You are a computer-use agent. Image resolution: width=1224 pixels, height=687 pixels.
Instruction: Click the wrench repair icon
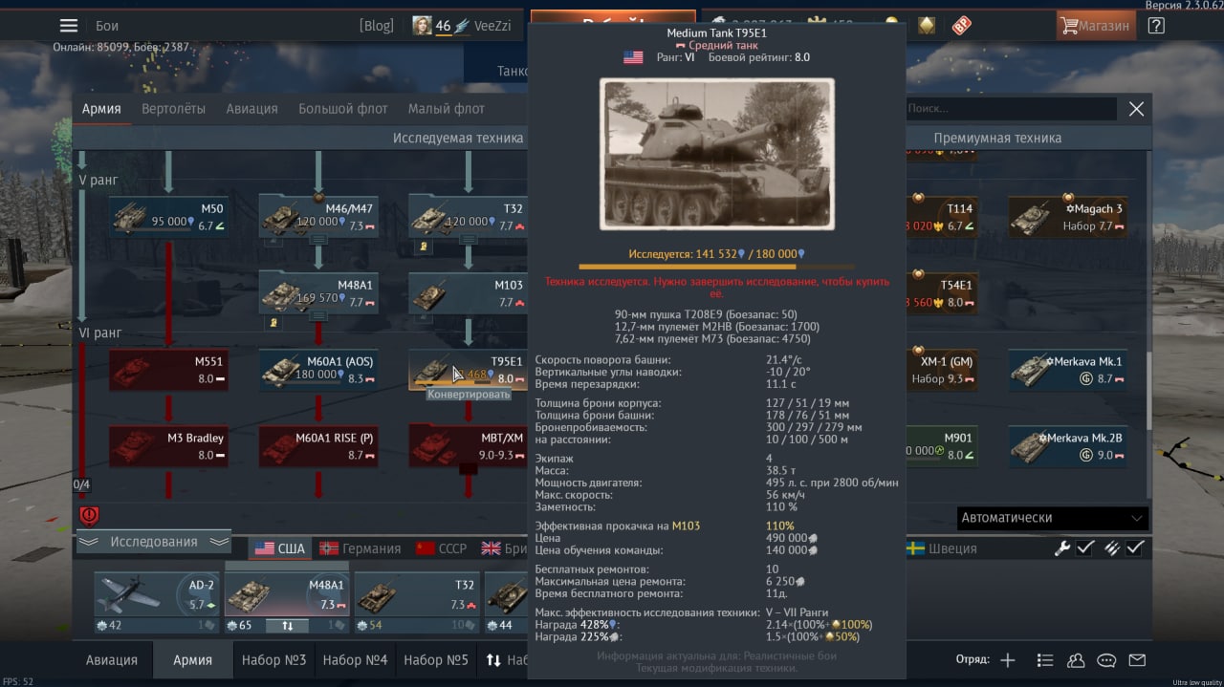[1061, 548]
